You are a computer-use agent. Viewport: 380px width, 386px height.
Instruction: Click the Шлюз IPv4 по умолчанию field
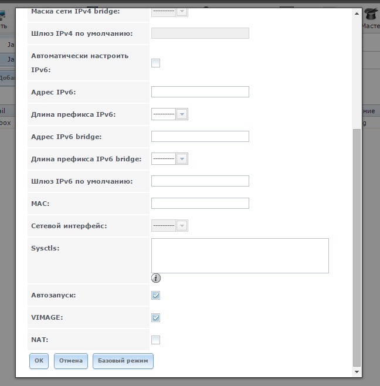click(x=200, y=33)
